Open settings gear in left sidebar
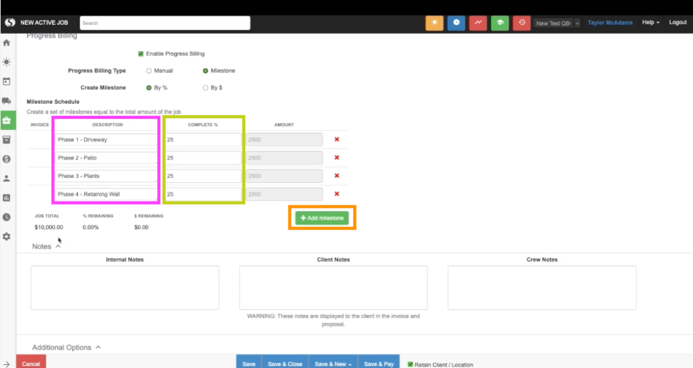The image size is (693, 368). [7, 236]
